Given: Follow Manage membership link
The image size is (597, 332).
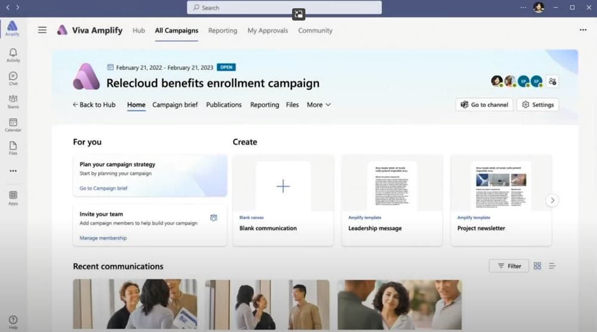Looking at the screenshot, I should (103, 238).
